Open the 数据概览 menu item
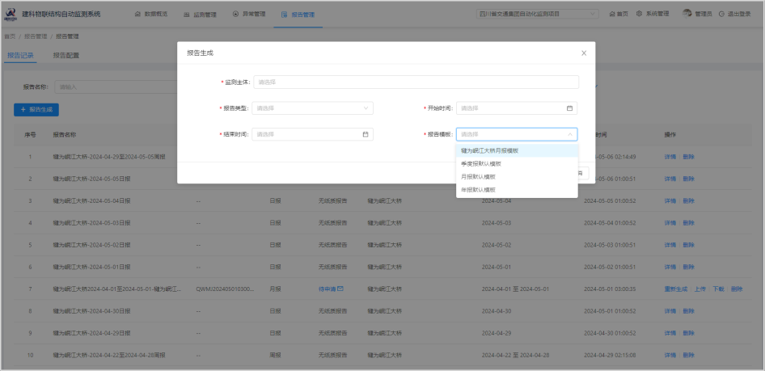765x371 pixels. pos(150,14)
